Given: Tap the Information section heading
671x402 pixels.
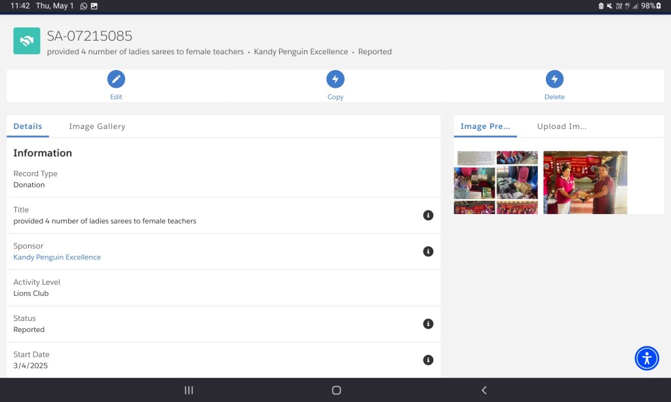Looking at the screenshot, I should (x=43, y=153).
